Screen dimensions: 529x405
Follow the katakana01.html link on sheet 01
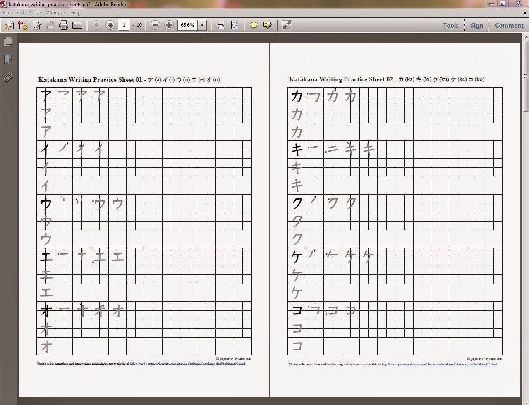point(187,364)
